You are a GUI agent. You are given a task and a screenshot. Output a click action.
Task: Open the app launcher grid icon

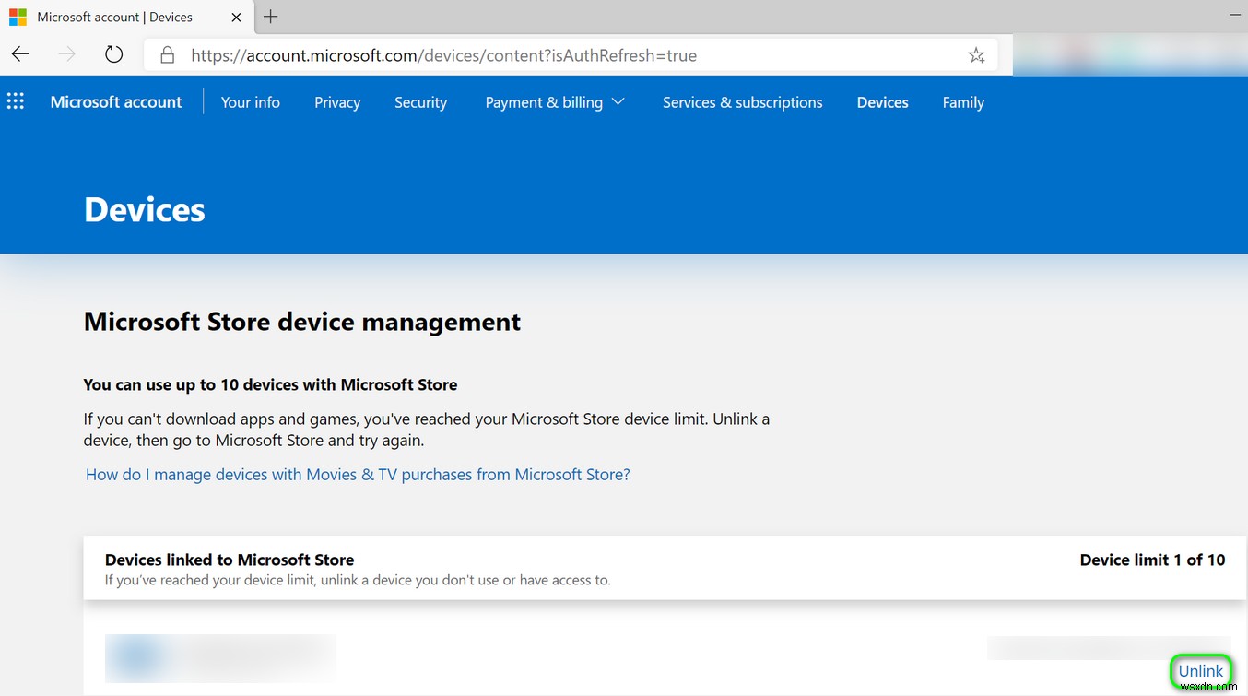pyautogui.click(x=15, y=101)
